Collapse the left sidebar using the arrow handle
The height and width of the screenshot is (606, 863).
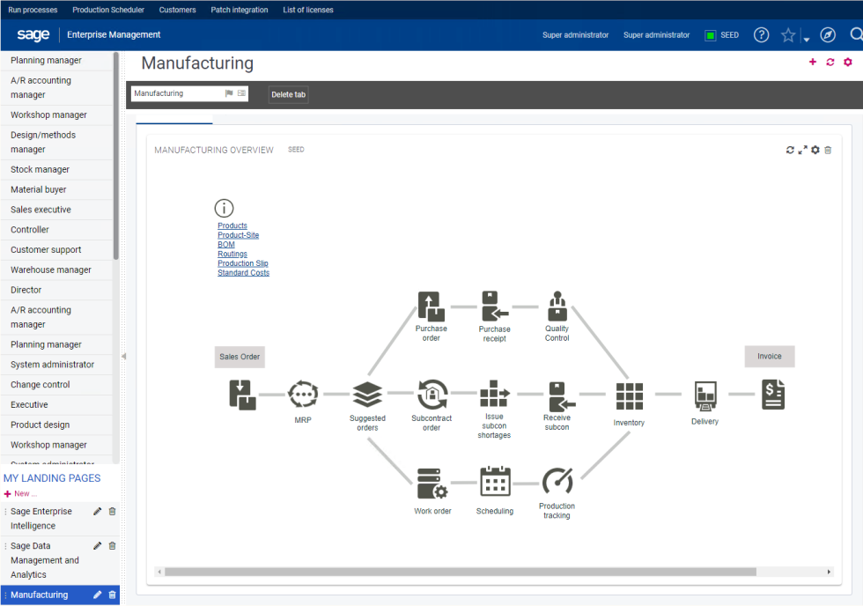[124, 356]
